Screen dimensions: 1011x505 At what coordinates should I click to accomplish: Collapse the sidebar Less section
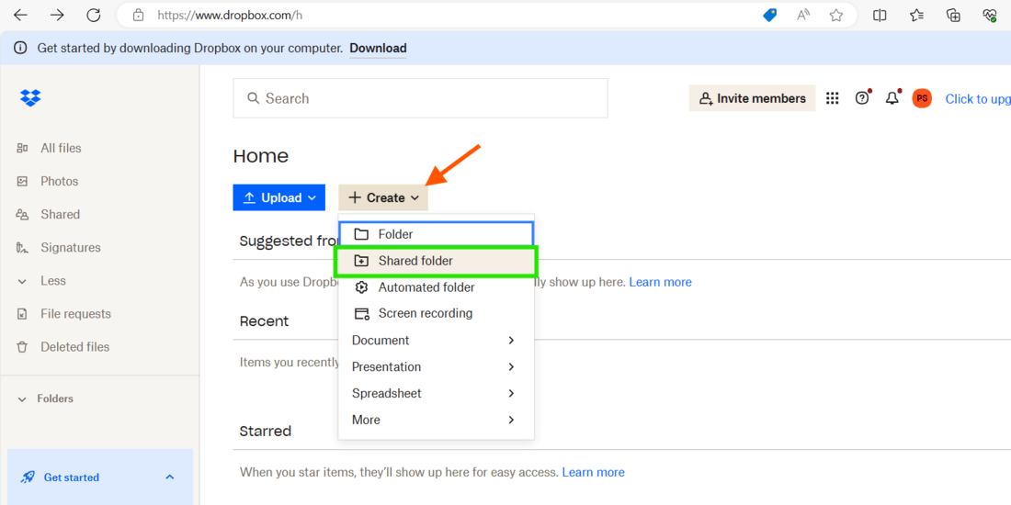tap(52, 281)
